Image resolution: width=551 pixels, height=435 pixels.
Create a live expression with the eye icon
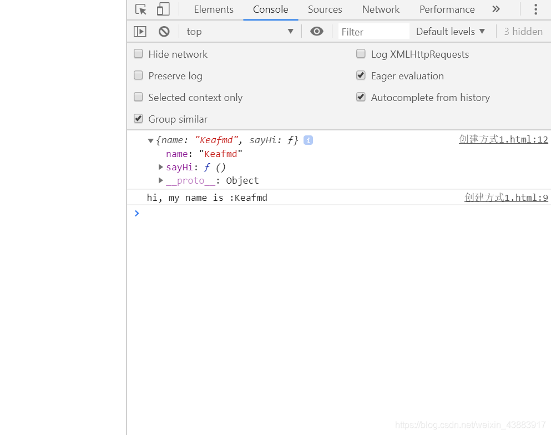point(317,31)
